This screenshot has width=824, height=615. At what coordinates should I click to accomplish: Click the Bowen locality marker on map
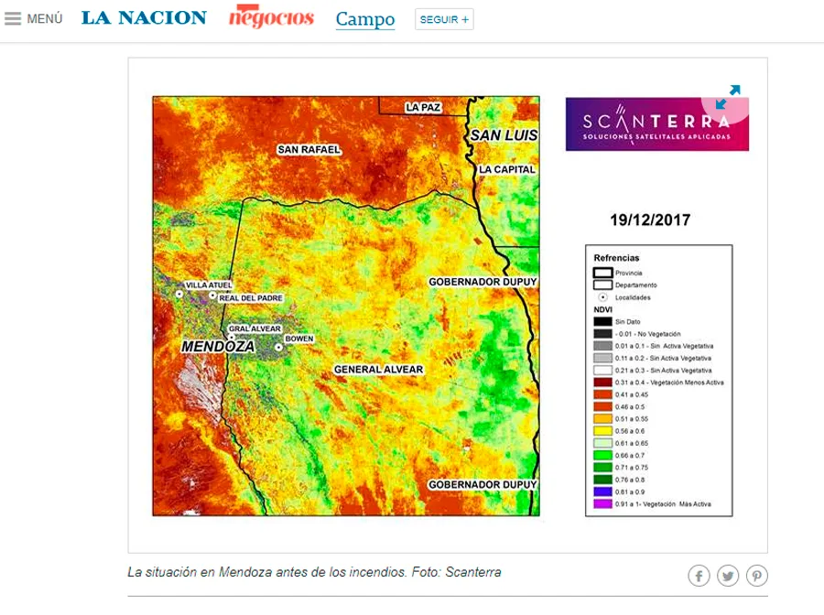click(x=278, y=348)
